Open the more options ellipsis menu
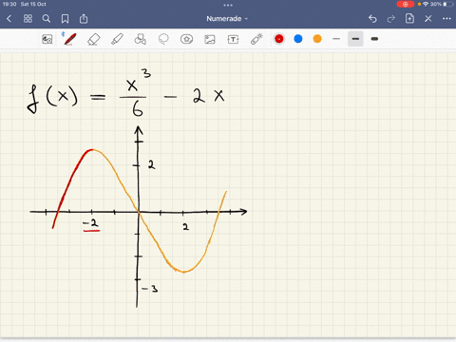456x342 pixels. tap(446, 19)
